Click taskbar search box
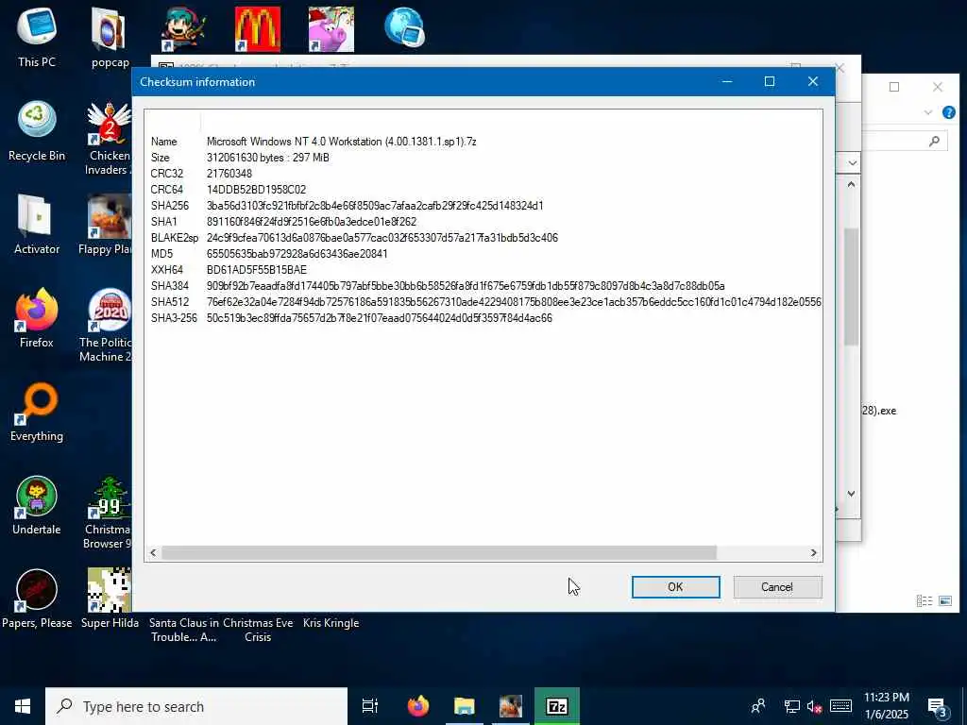Image resolution: width=967 pixels, height=725 pixels. 196,706
